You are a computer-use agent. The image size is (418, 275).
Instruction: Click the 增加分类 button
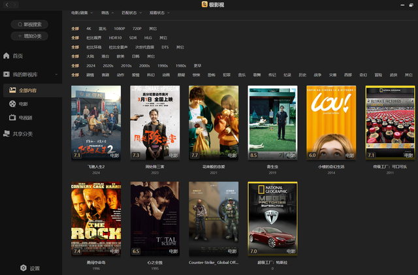(x=29, y=36)
